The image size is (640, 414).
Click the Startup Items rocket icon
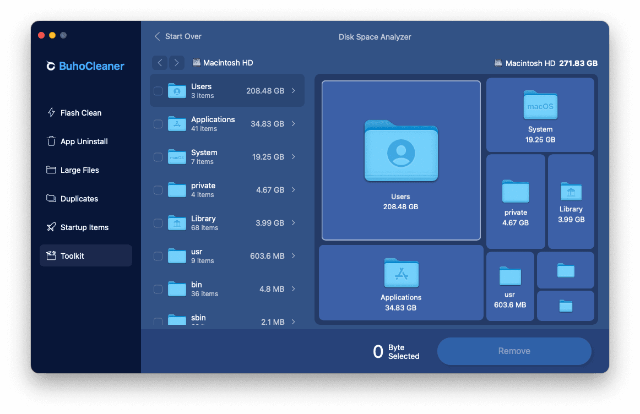(x=51, y=227)
